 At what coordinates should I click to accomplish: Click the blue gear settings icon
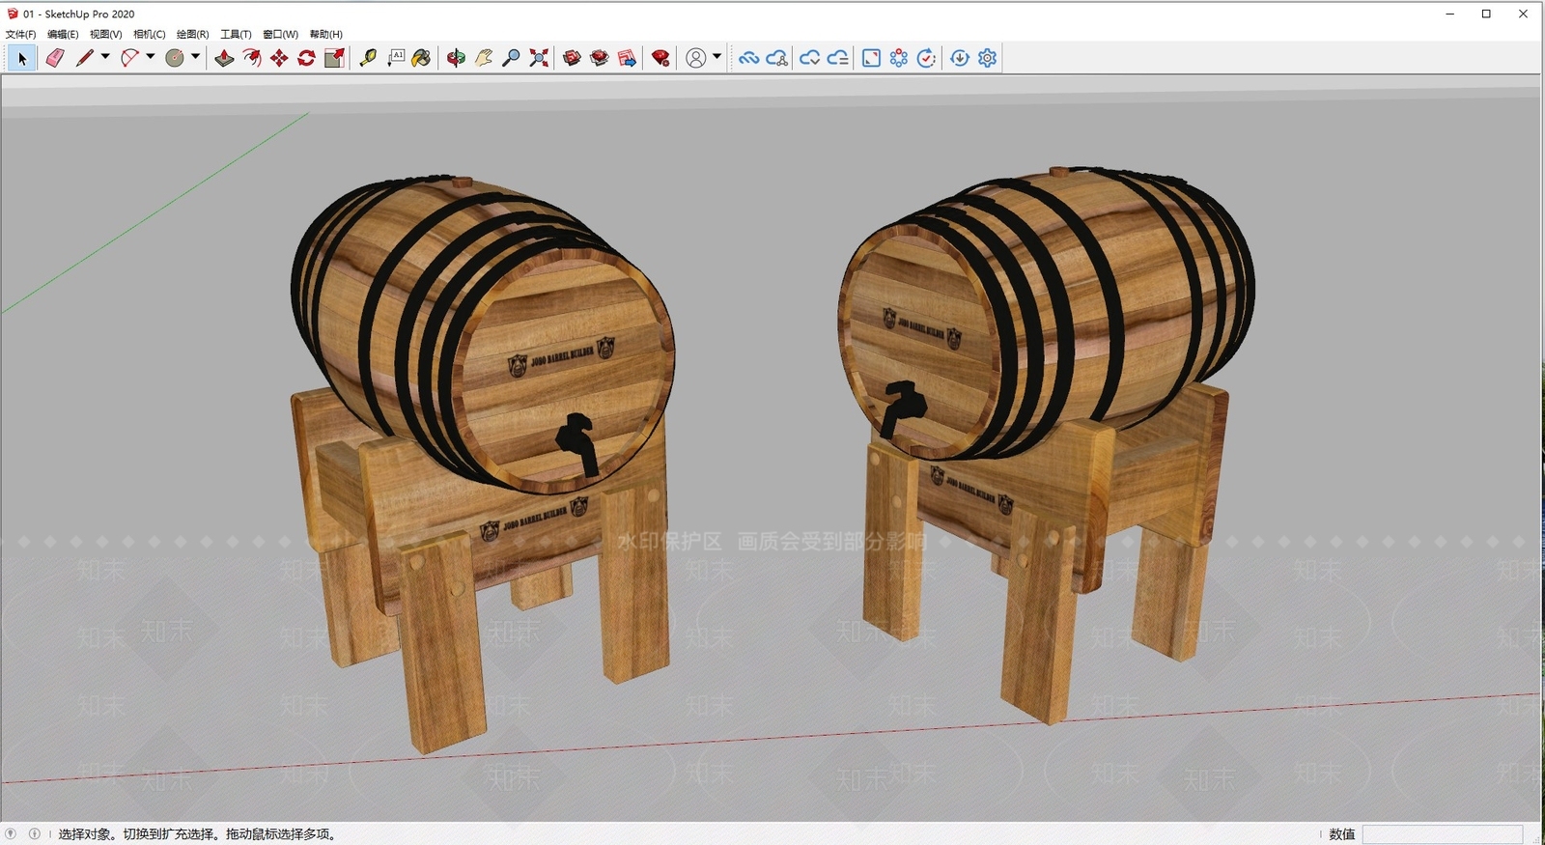987,58
